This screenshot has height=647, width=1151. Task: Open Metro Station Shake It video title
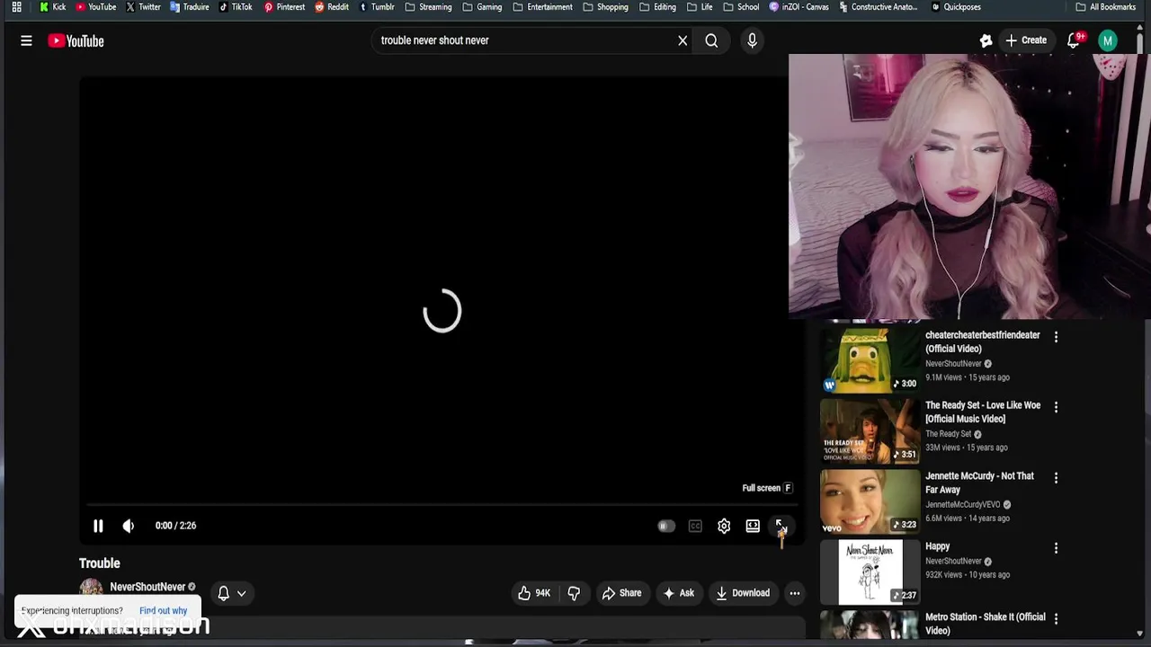click(986, 624)
